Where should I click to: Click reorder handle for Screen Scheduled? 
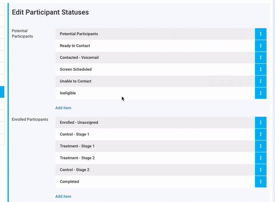coord(260,69)
